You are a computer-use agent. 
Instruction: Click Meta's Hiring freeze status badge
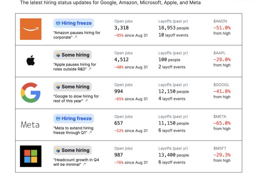[x=74, y=119]
